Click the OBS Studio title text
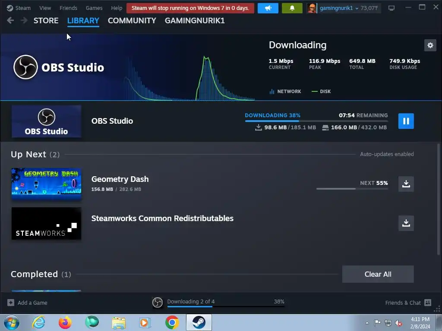This screenshot has width=442, height=331. point(112,121)
